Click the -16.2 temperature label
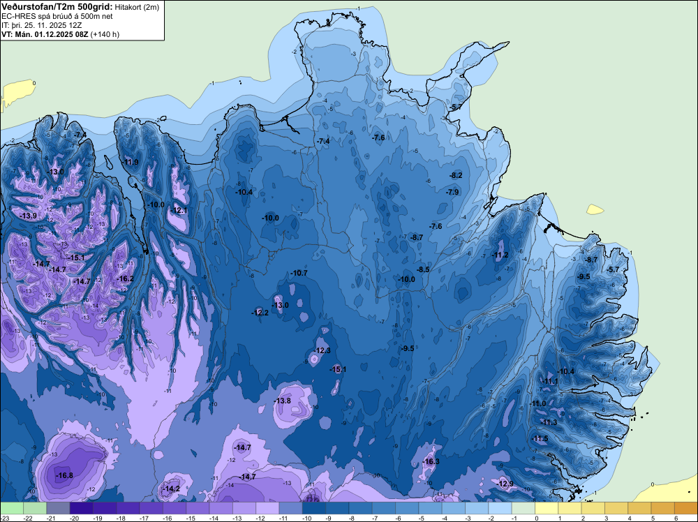This screenshot has width=698, height=522. pos(125,278)
